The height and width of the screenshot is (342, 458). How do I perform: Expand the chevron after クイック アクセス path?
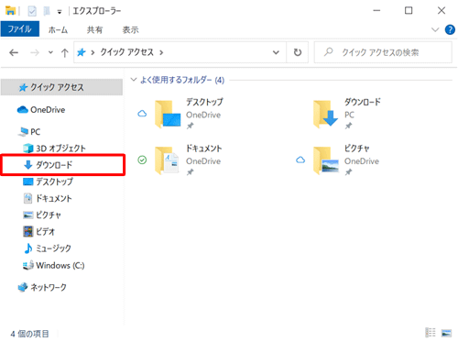click(x=161, y=52)
